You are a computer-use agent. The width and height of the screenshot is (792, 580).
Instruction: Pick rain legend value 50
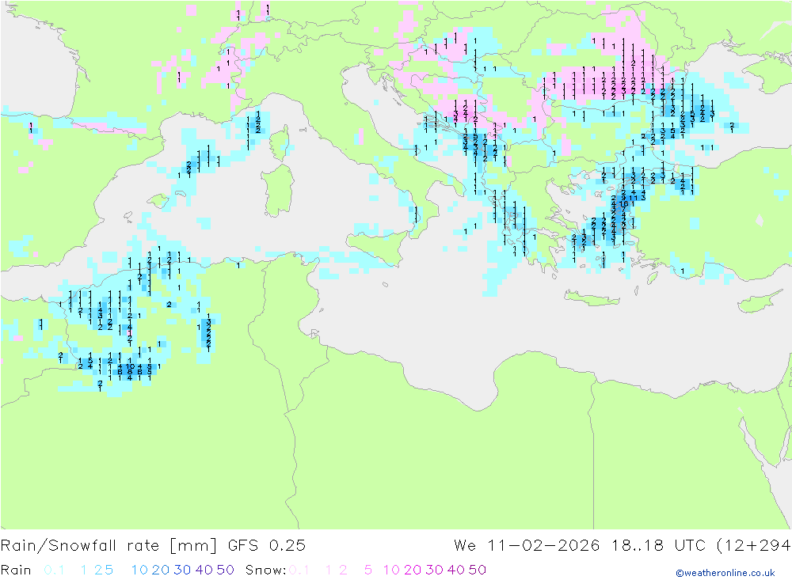point(225,570)
